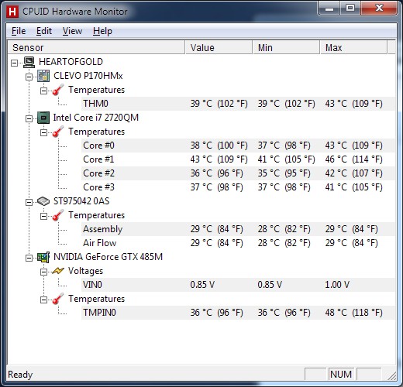Select the Core #1 row
403x387 pixels.
pos(238,159)
